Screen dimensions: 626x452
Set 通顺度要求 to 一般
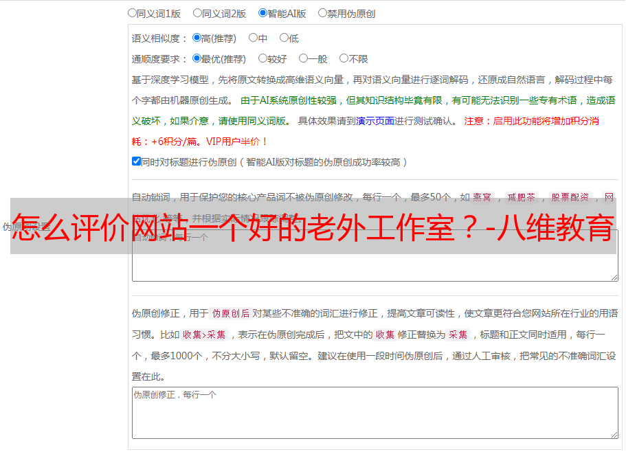coord(304,58)
